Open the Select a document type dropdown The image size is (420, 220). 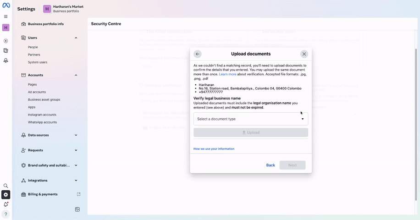(x=251, y=119)
